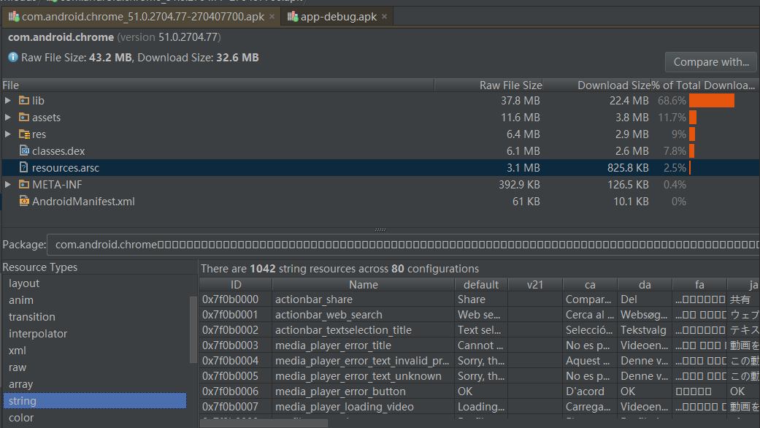The width and height of the screenshot is (760, 428).
Task: Click the Resource Types list vertical scrollbar
Action: 193,329
